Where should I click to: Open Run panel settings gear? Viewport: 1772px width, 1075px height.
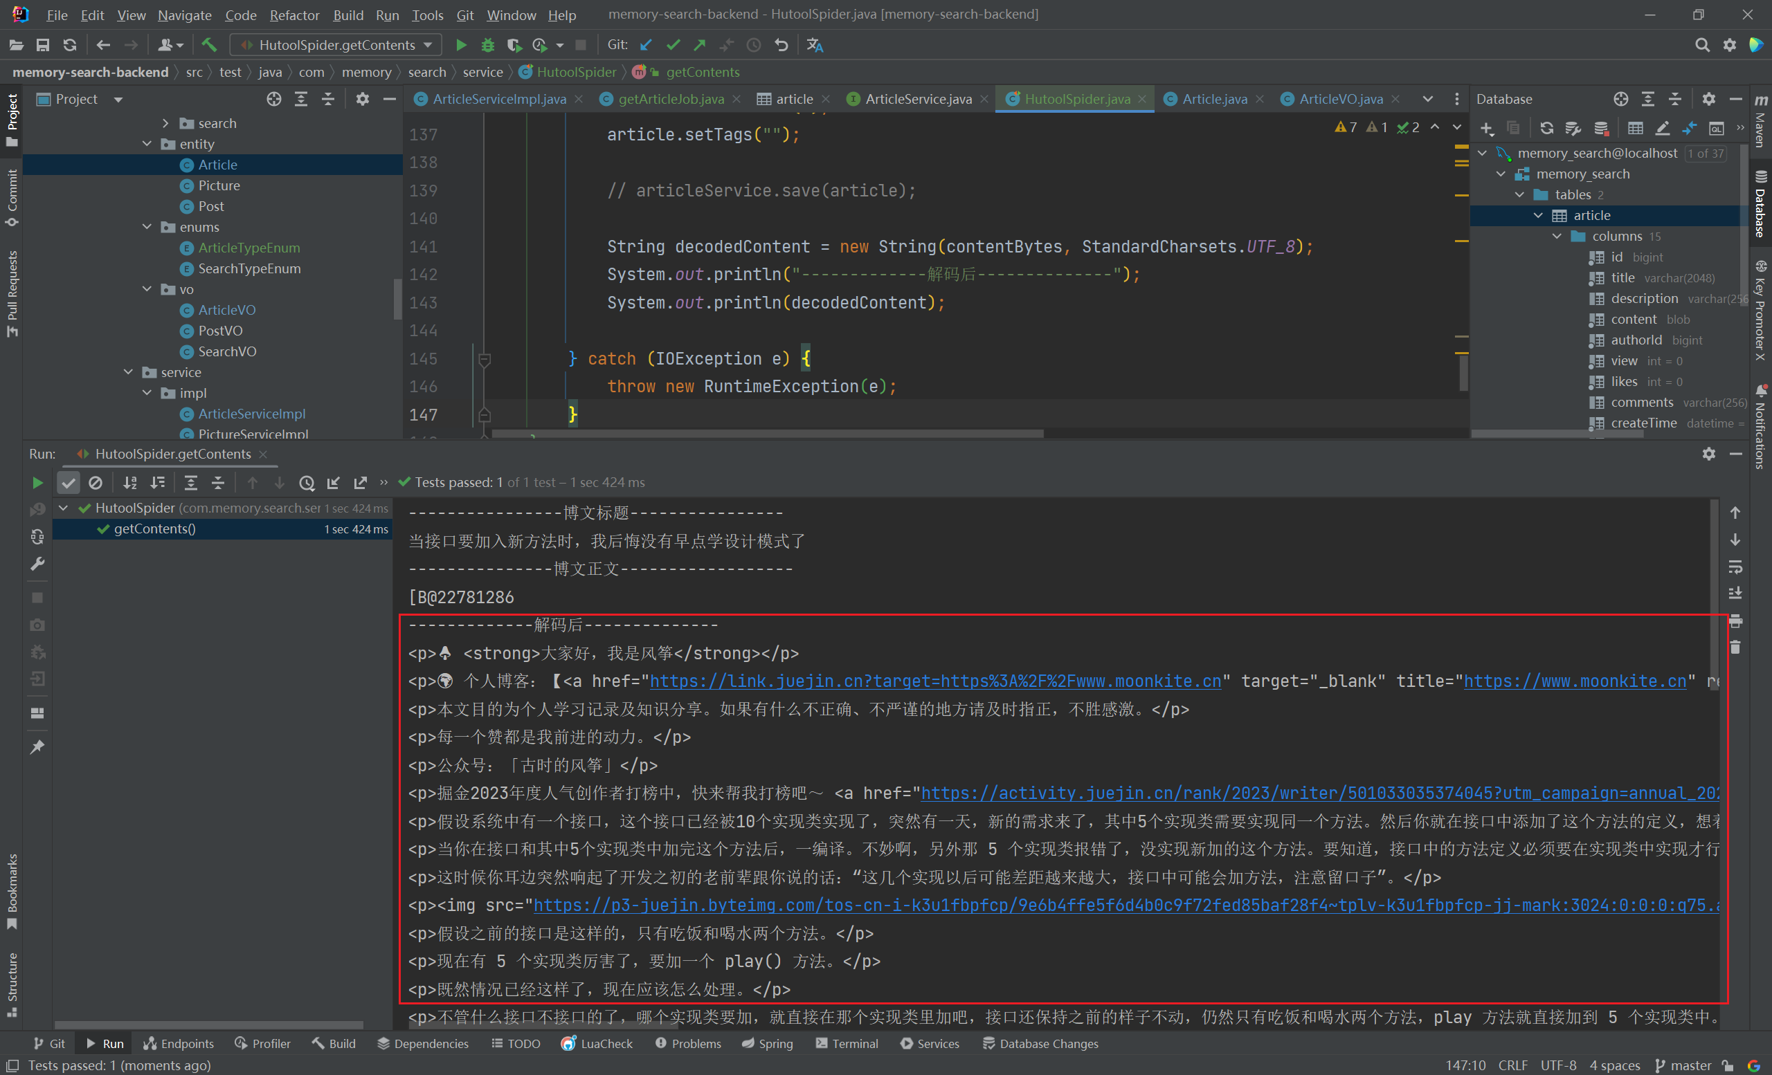coord(1709,454)
